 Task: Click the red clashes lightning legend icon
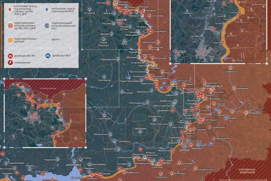click(9, 62)
